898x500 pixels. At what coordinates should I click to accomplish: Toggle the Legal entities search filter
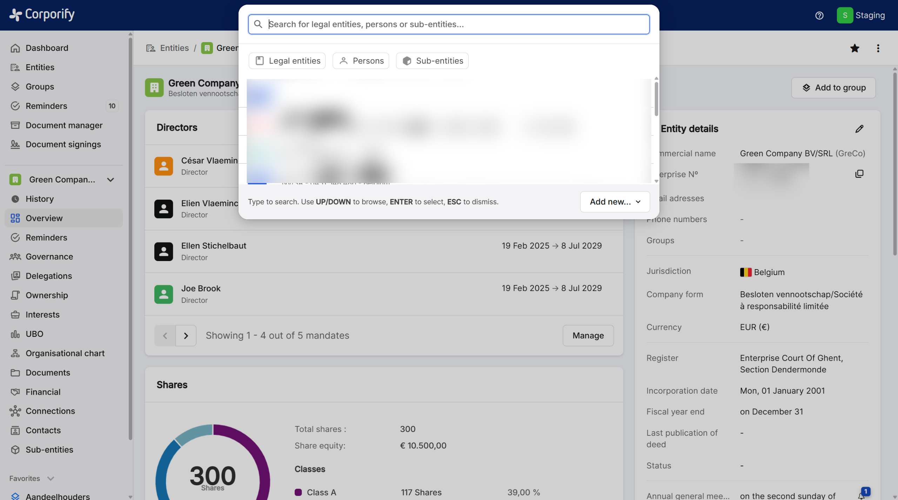(x=287, y=61)
